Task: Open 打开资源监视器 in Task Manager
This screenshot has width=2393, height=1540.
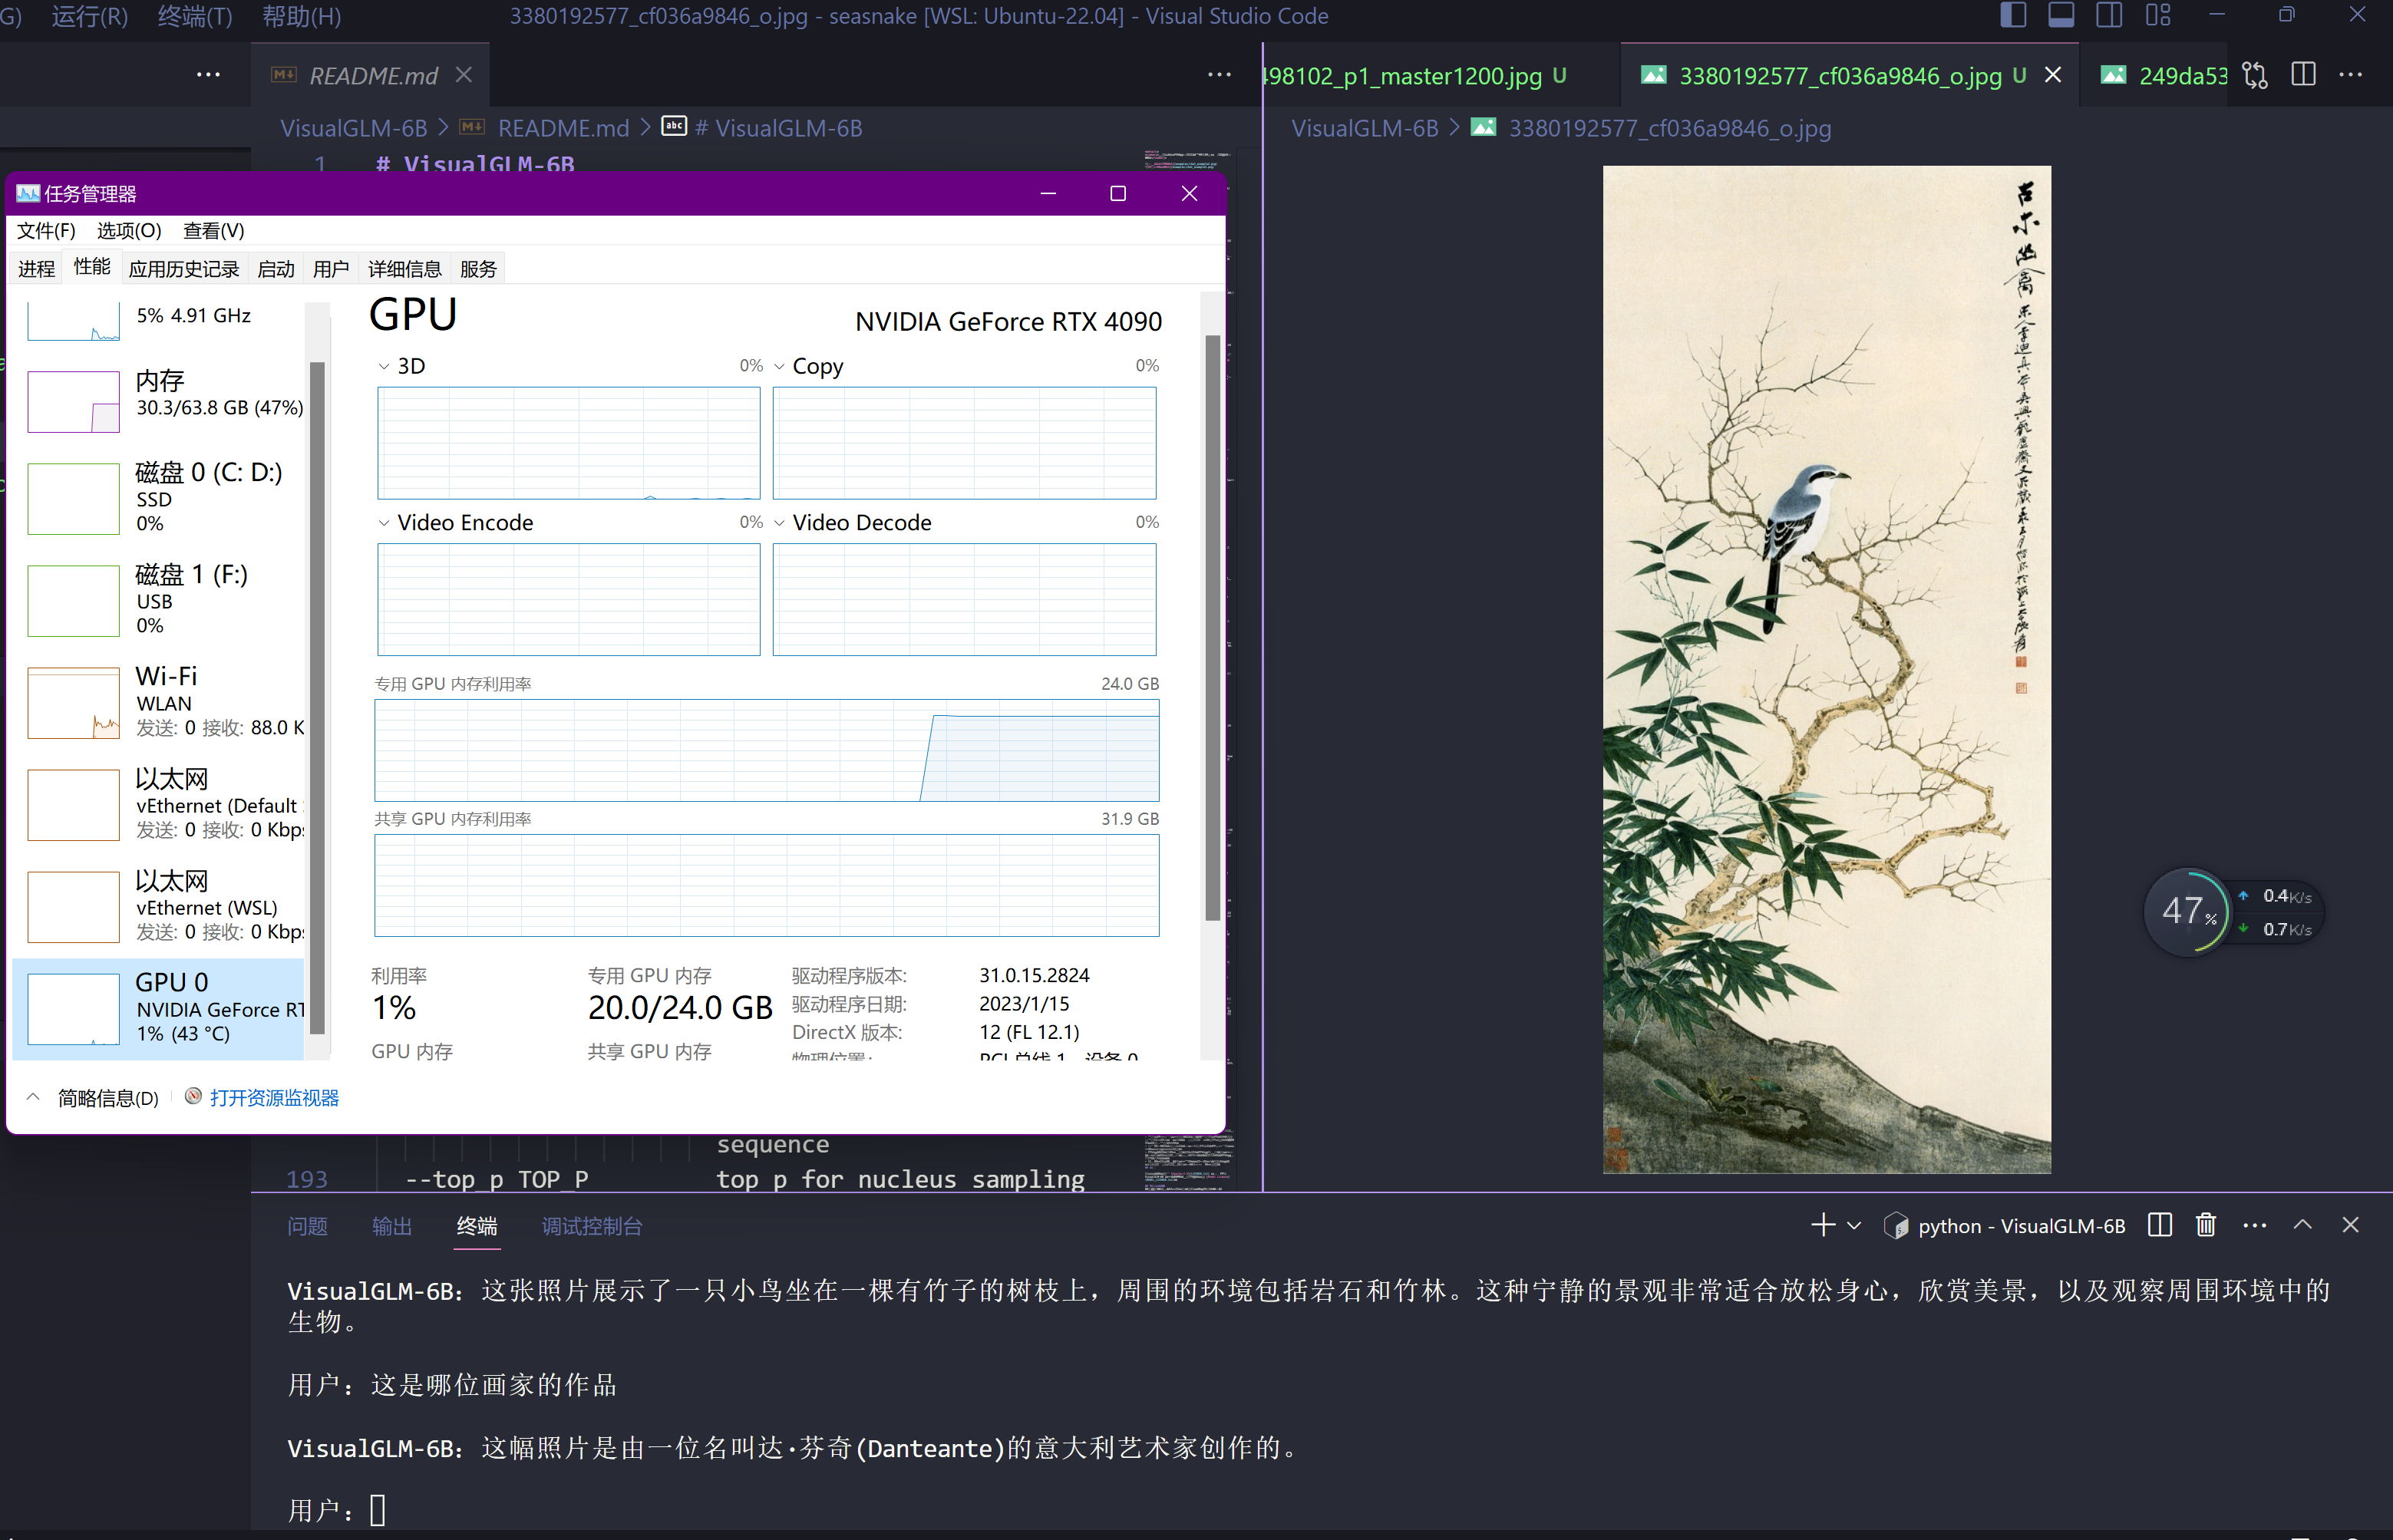Action: click(273, 1097)
